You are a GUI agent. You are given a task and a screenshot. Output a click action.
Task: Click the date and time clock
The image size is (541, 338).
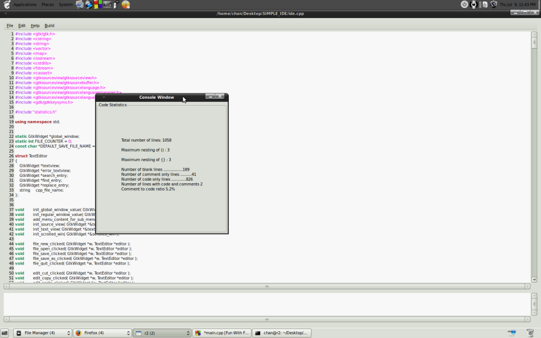[x=518, y=4]
